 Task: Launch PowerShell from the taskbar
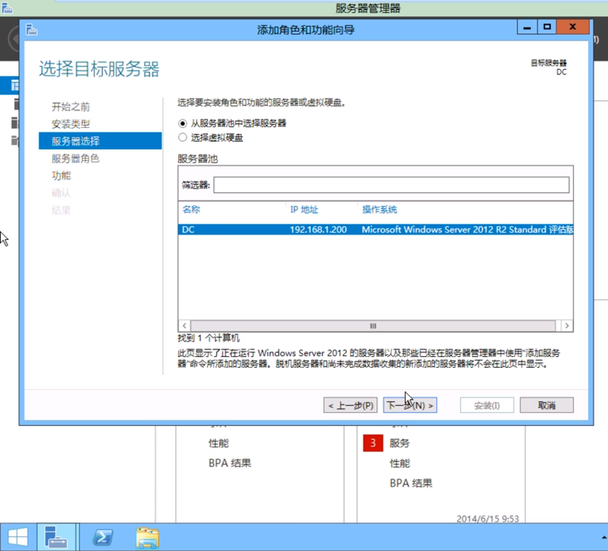pyautogui.click(x=103, y=537)
